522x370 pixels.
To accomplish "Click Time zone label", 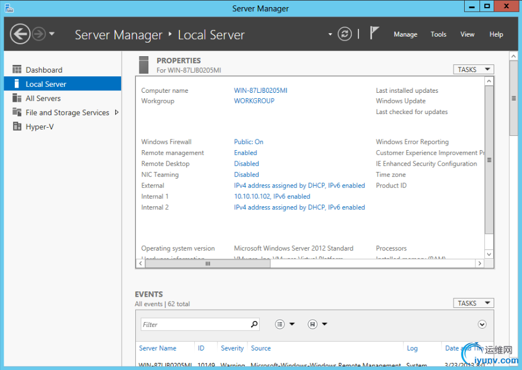I will pos(391,174).
